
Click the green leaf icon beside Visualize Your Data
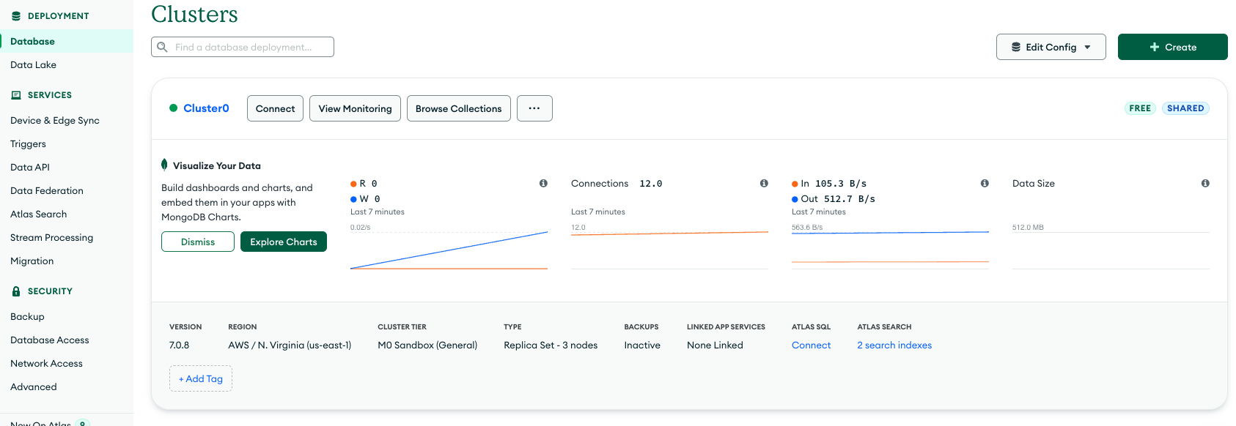pos(164,165)
